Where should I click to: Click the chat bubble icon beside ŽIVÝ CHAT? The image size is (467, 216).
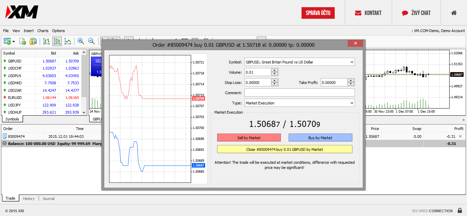[405, 13]
